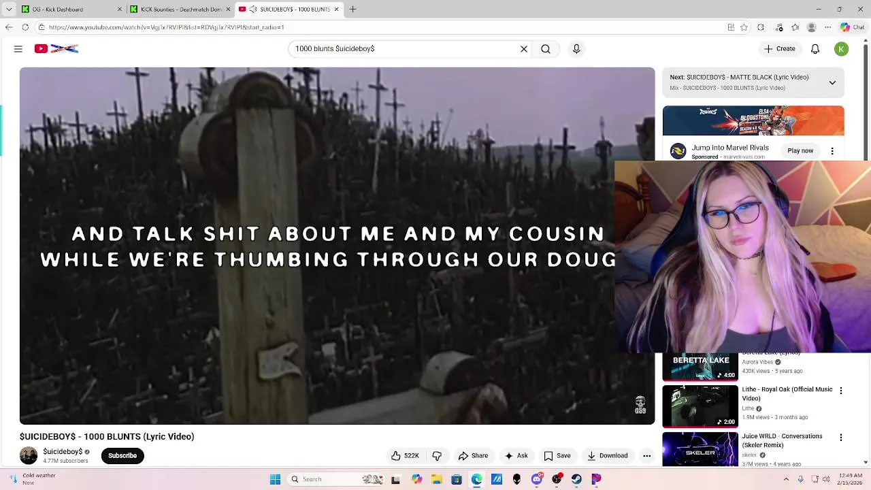Dislike the 1000 BLUNTS video
Image resolution: width=871 pixels, height=490 pixels.
[437, 456]
